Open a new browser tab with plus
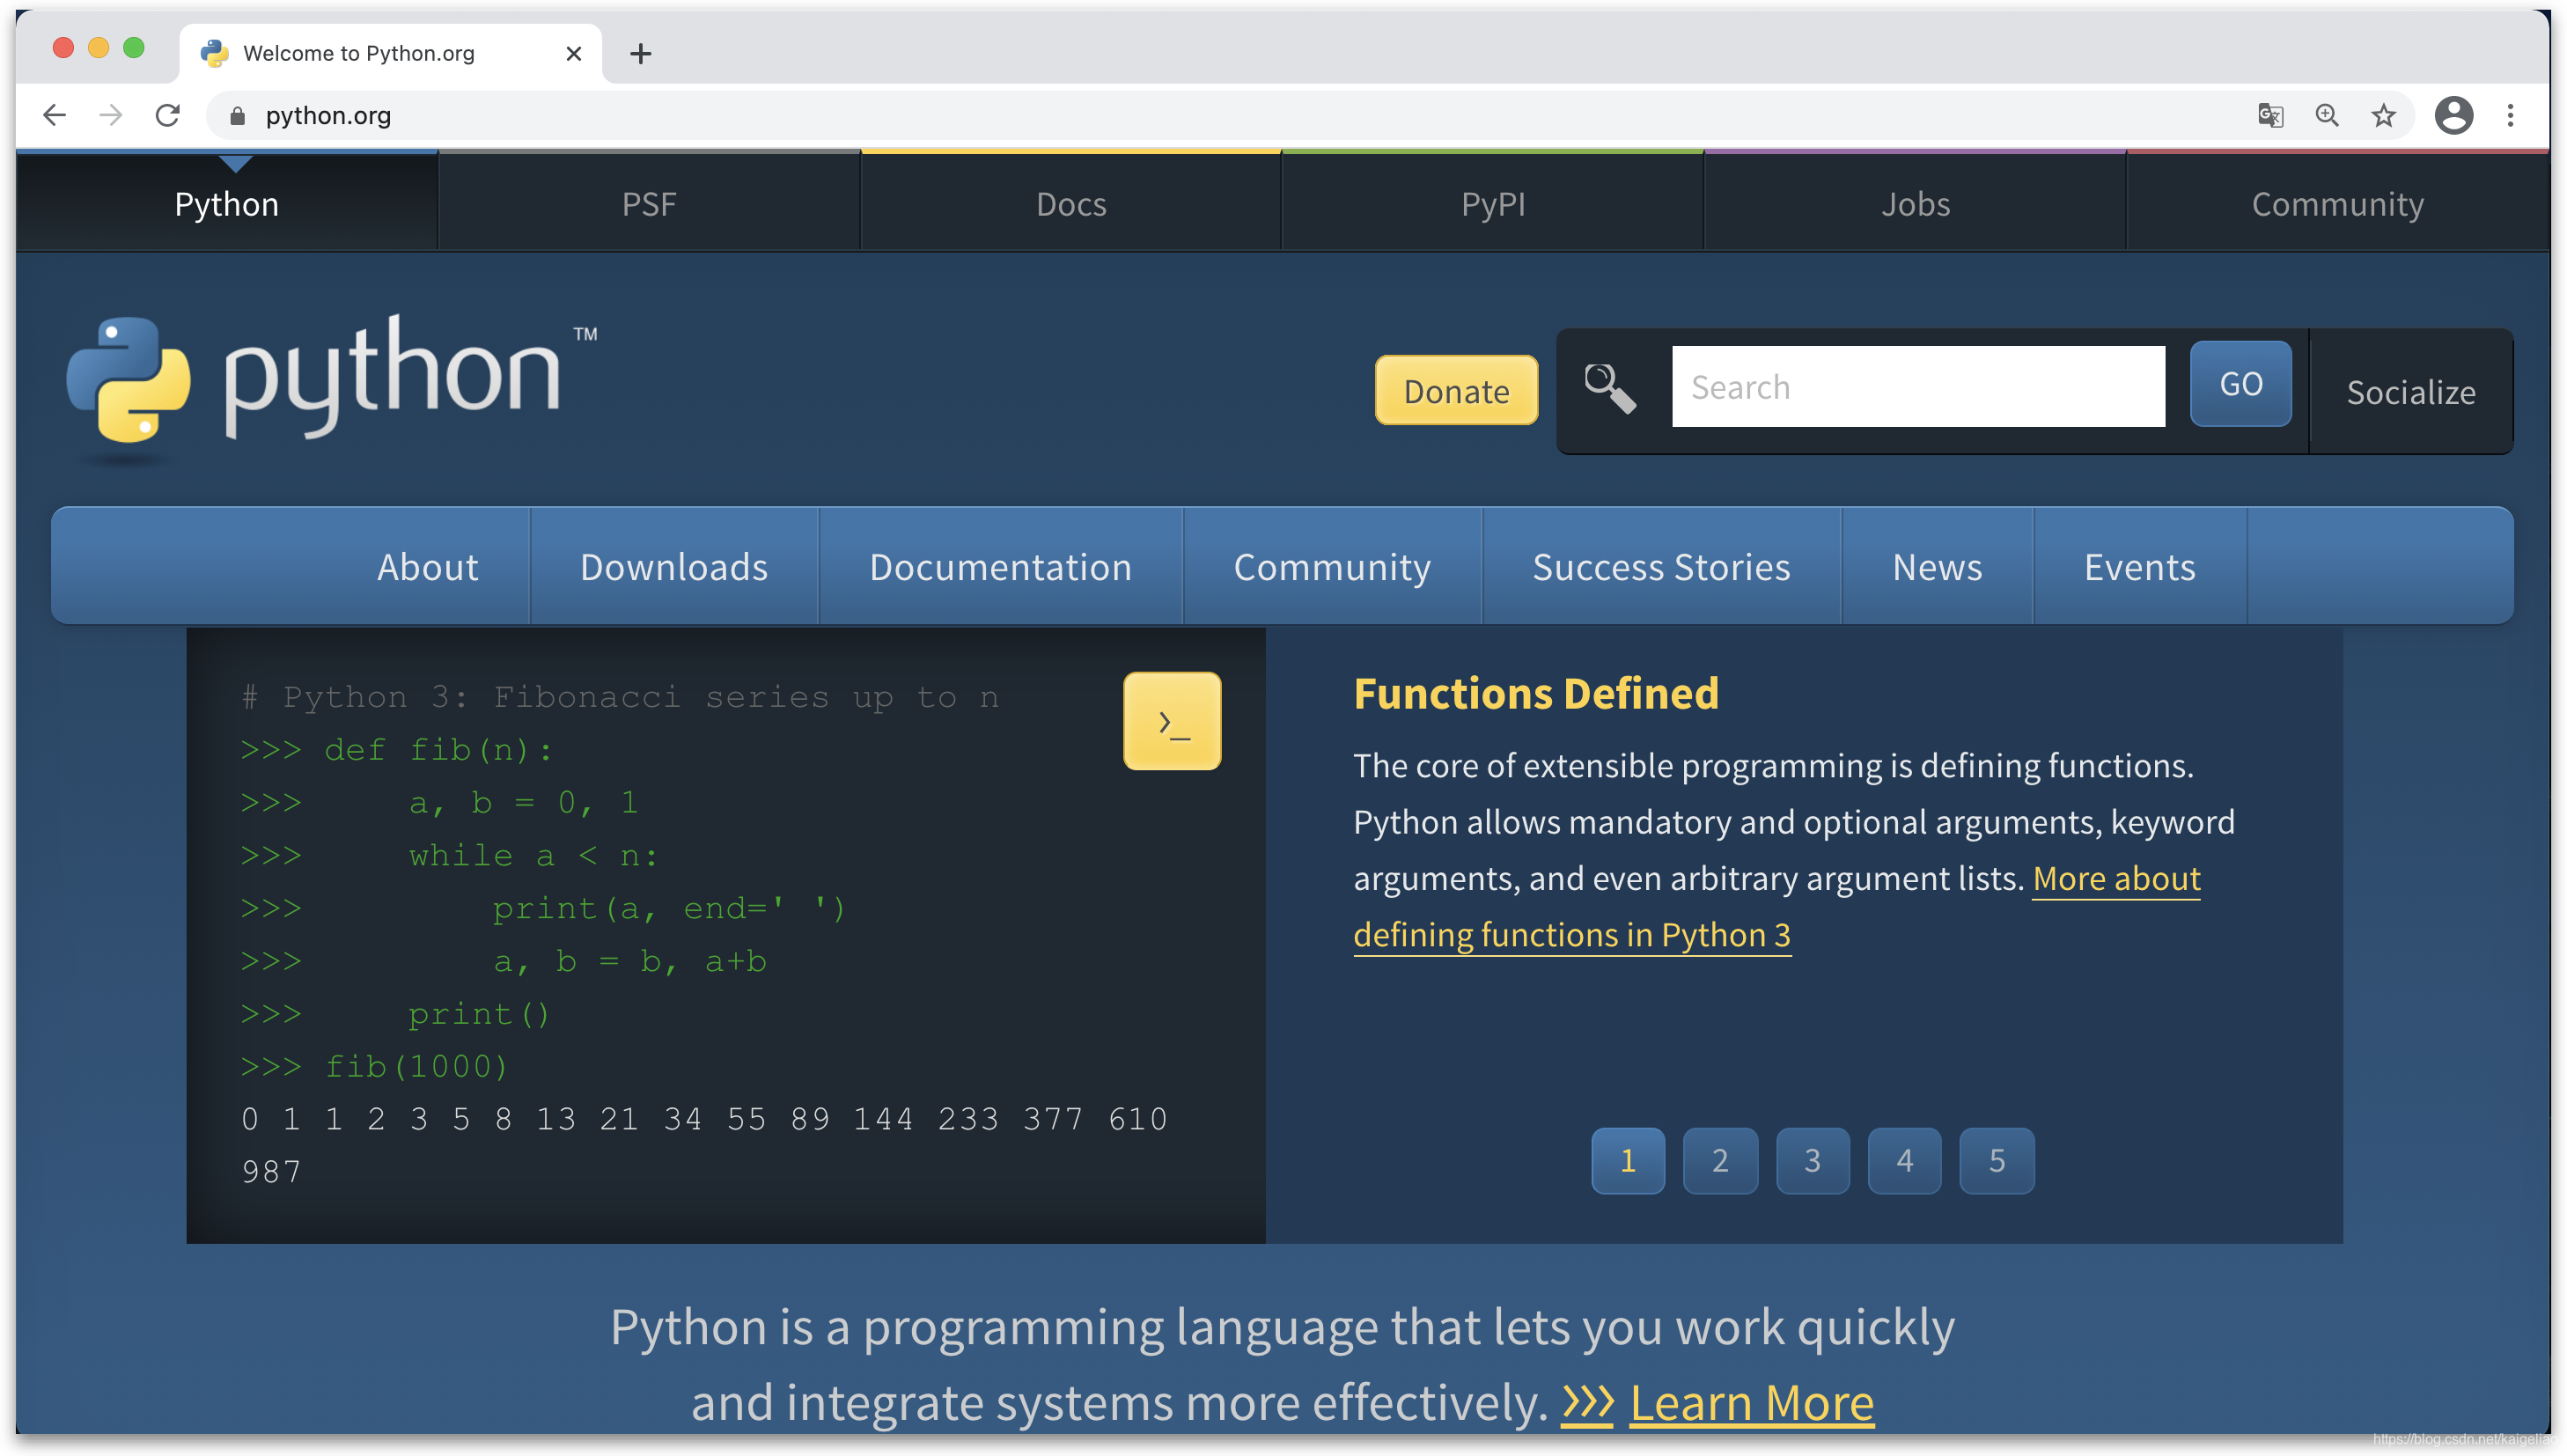 (641, 54)
